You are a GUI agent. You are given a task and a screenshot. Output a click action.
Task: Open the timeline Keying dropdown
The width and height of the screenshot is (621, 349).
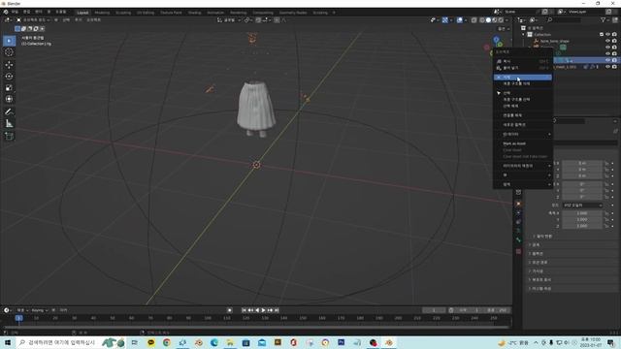(39, 310)
